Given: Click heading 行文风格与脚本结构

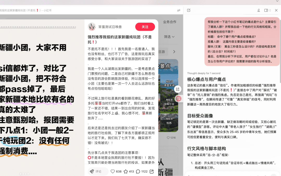Looking at the screenshot, I should [x=206, y=149].
